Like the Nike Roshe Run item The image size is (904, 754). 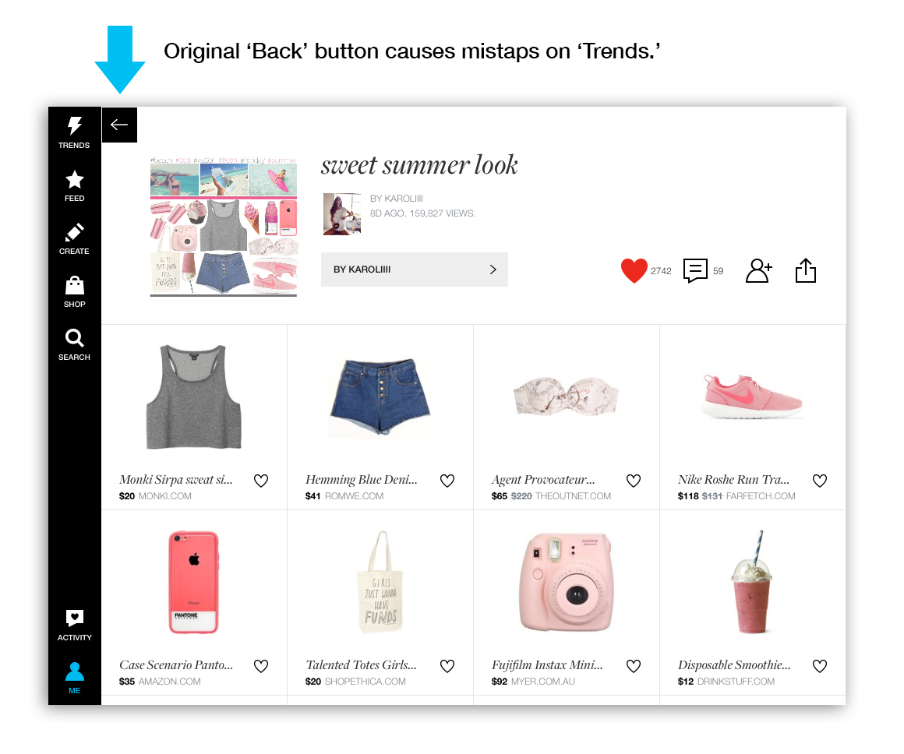tap(820, 480)
